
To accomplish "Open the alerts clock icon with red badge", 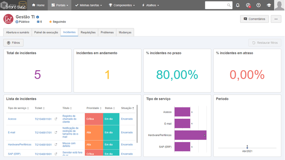I will [248, 5].
